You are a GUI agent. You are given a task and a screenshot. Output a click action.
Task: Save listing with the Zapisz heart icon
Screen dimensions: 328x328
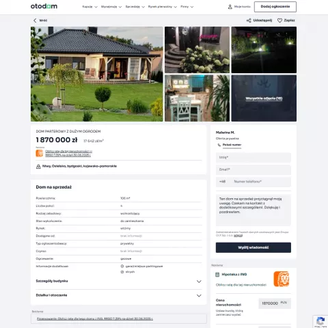tap(279, 20)
